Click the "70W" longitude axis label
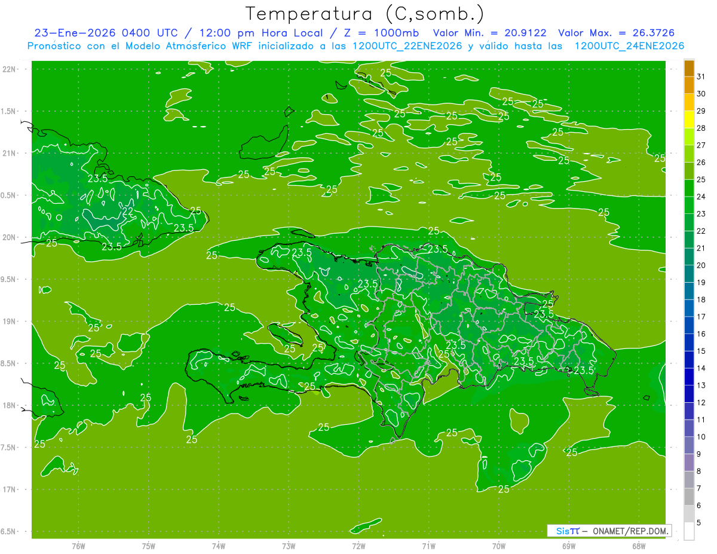717x554 pixels. (498, 546)
